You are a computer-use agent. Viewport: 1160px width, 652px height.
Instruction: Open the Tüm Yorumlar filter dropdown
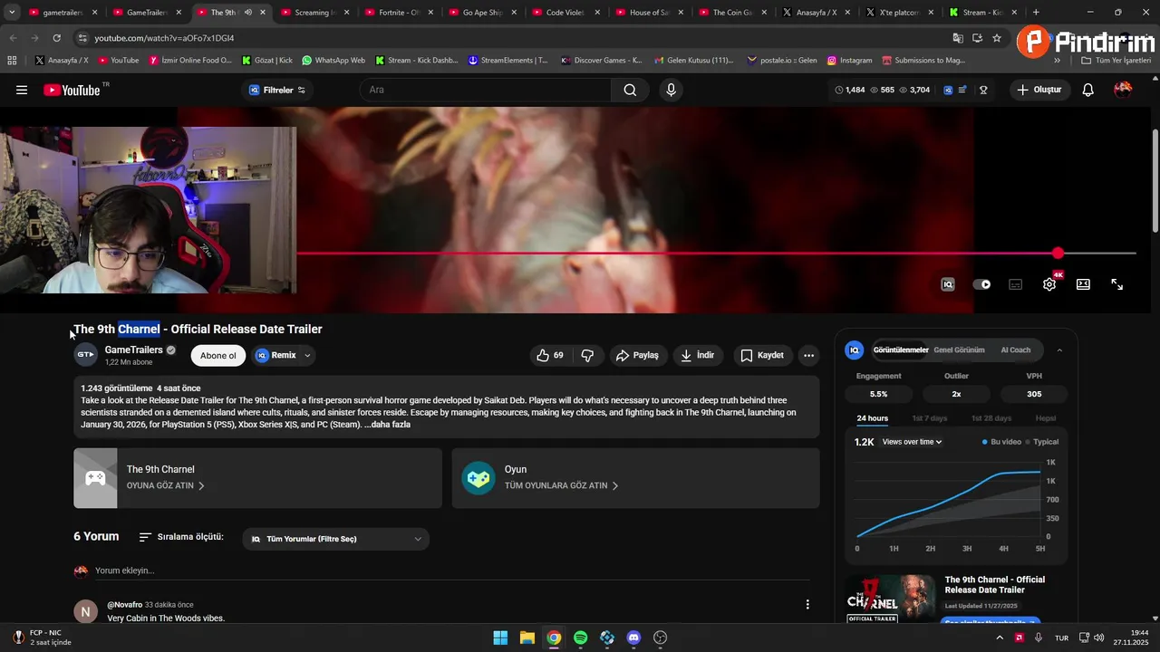click(335, 539)
